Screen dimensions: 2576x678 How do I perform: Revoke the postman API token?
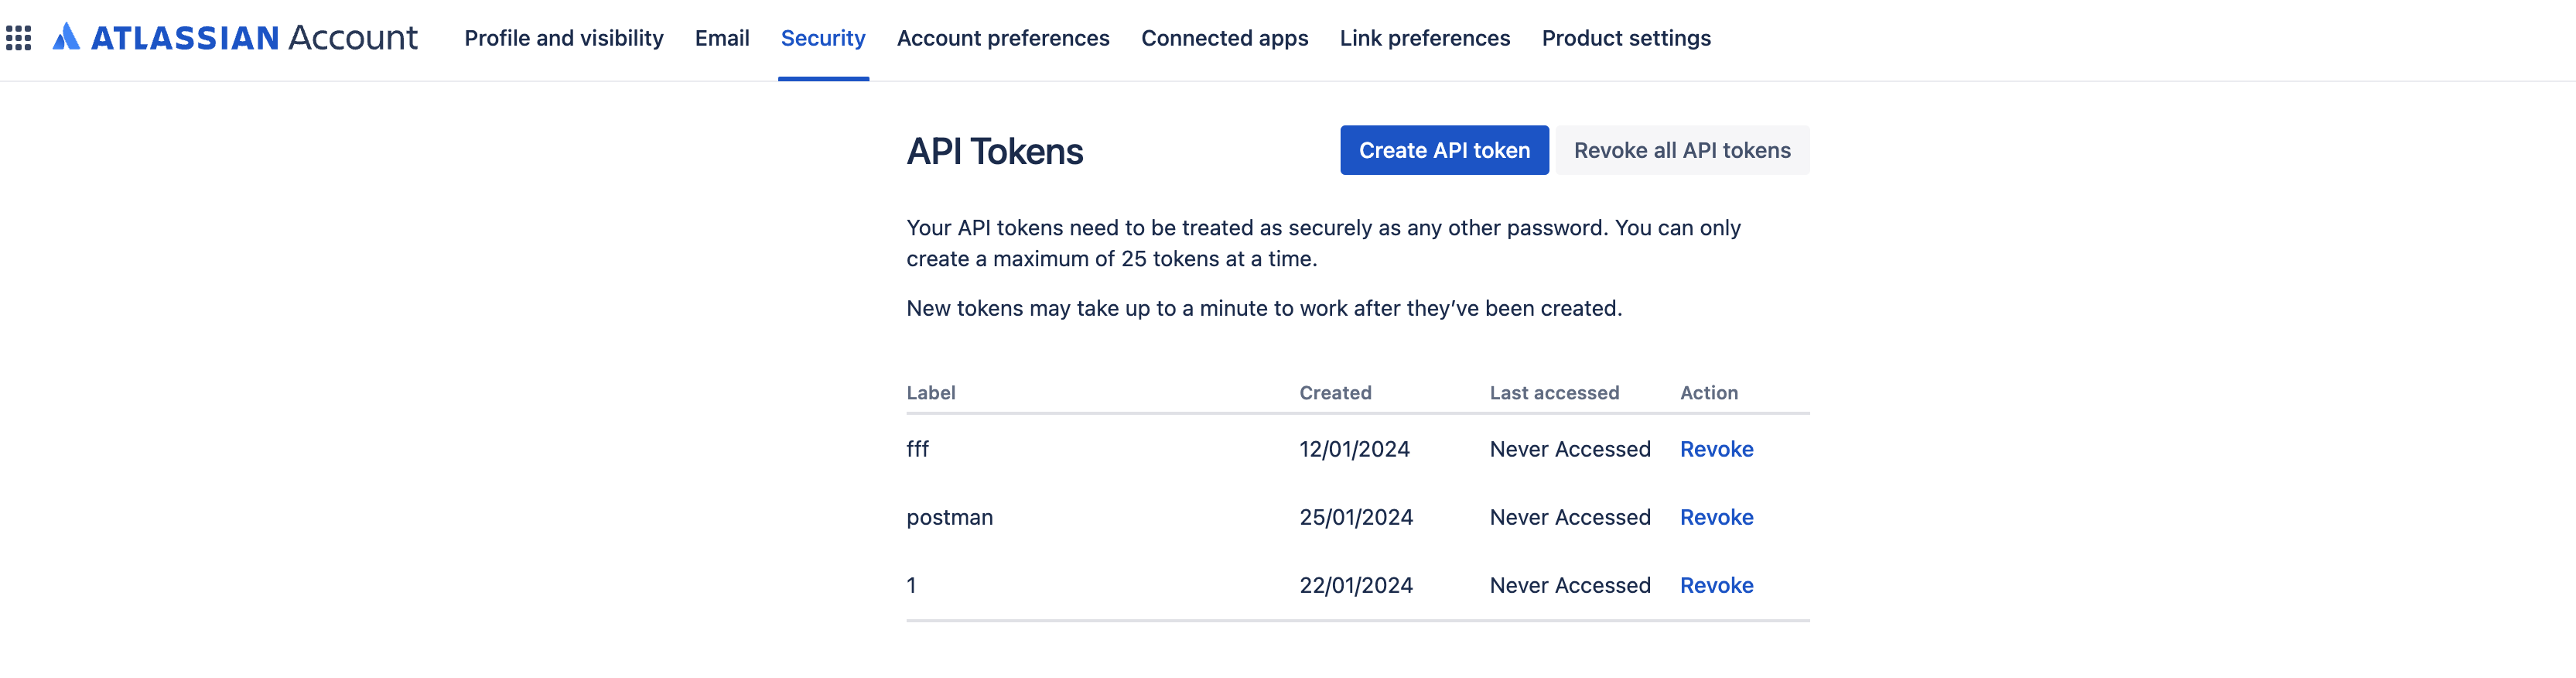click(x=1716, y=517)
